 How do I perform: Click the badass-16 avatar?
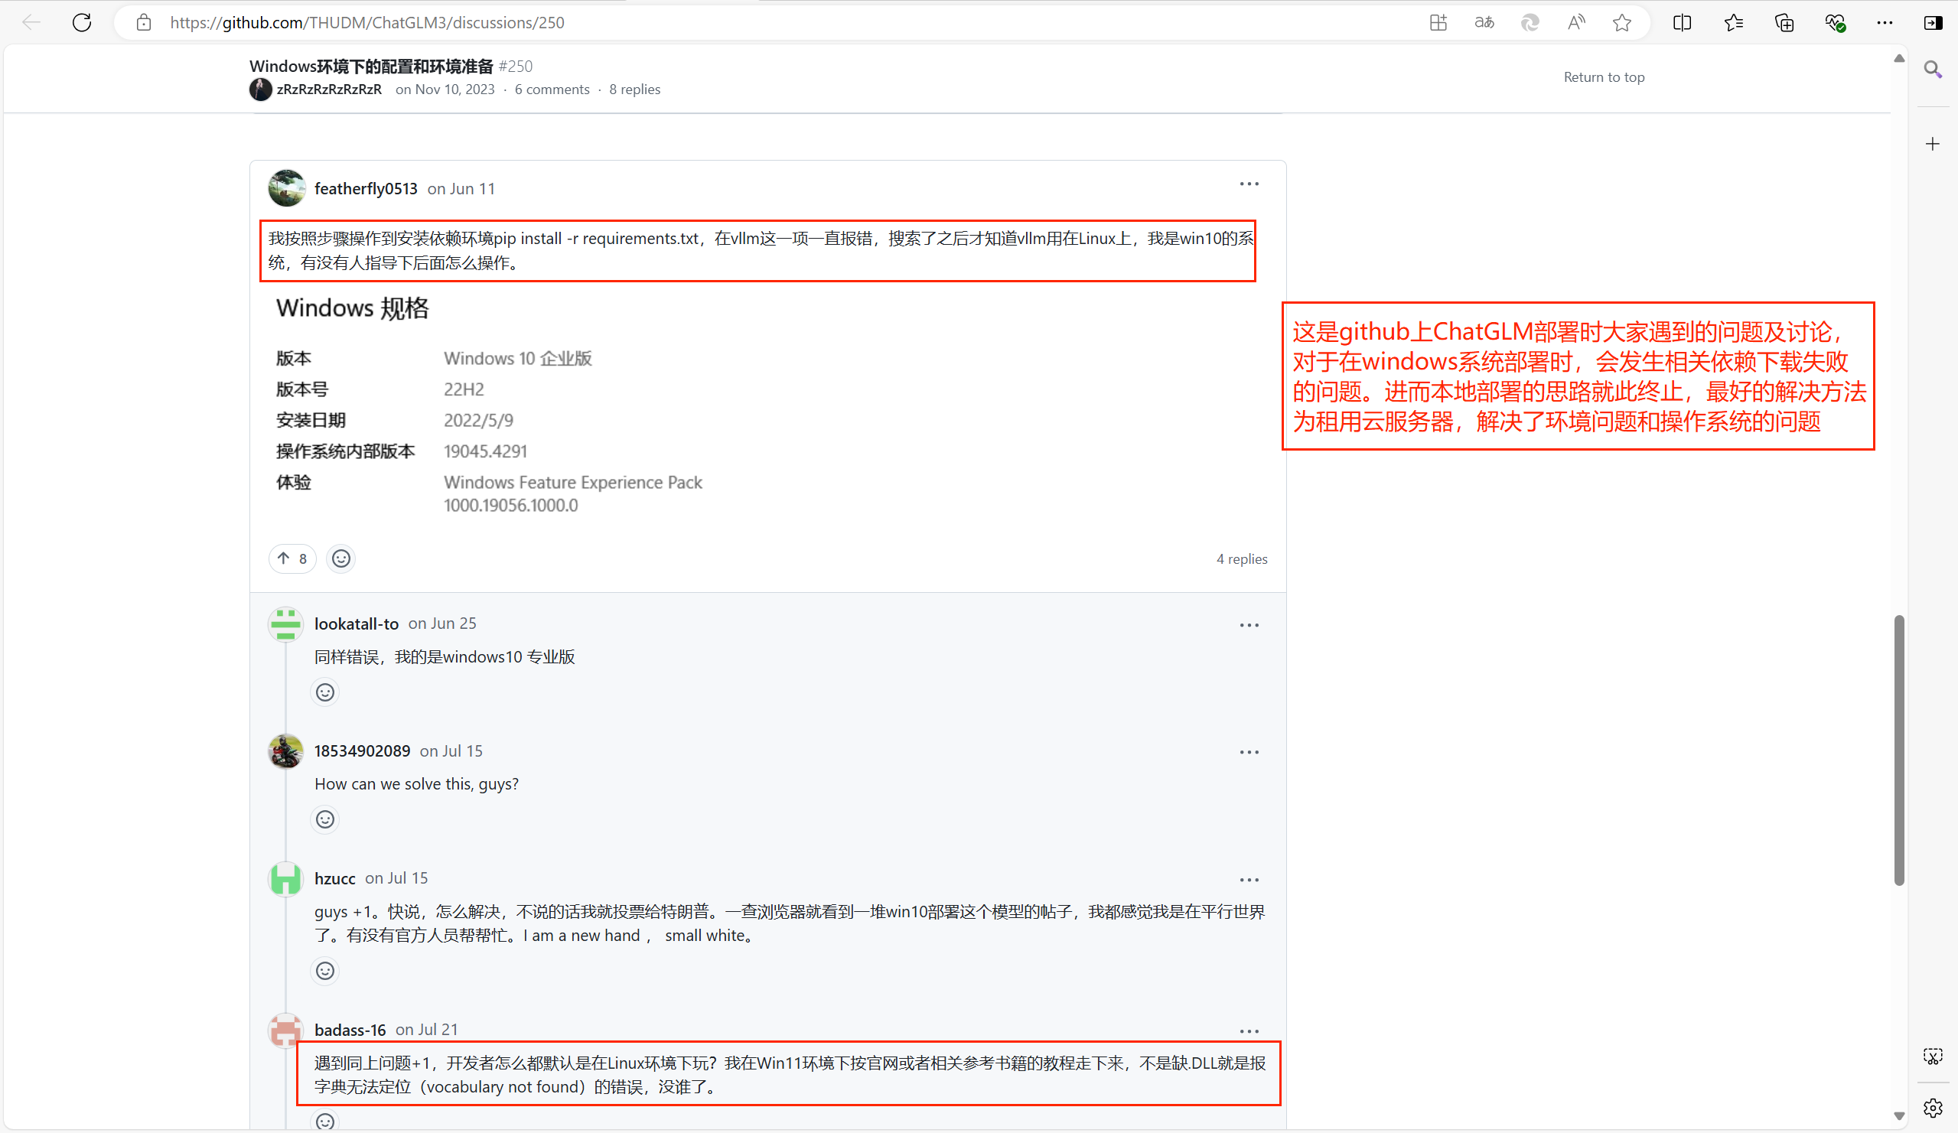click(x=286, y=1030)
